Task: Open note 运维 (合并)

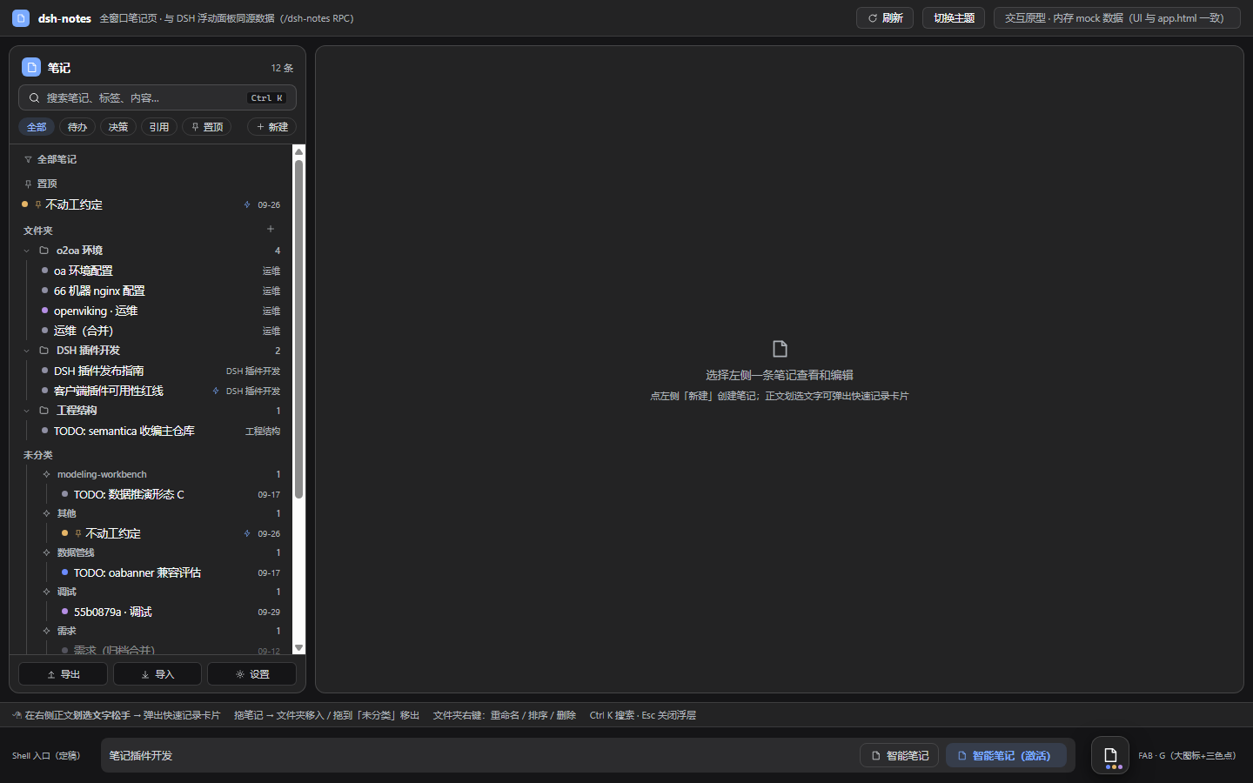Action: (x=161, y=331)
